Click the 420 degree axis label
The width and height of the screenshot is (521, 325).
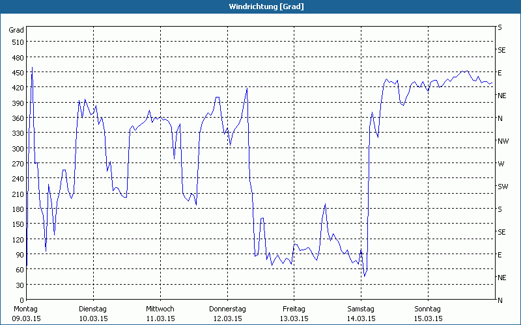(18, 88)
